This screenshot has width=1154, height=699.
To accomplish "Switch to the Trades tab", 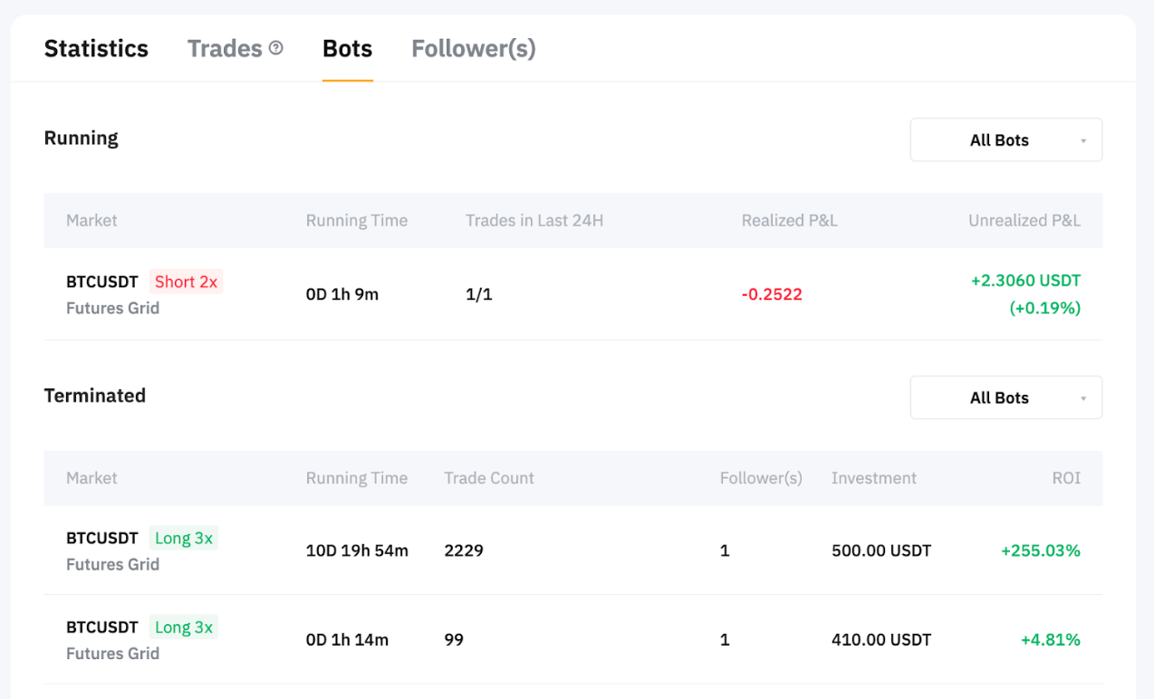I will [x=225, y=48].
